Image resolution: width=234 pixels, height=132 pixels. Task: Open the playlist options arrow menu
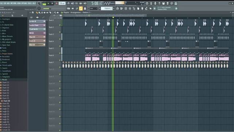(x=30, y=12)
